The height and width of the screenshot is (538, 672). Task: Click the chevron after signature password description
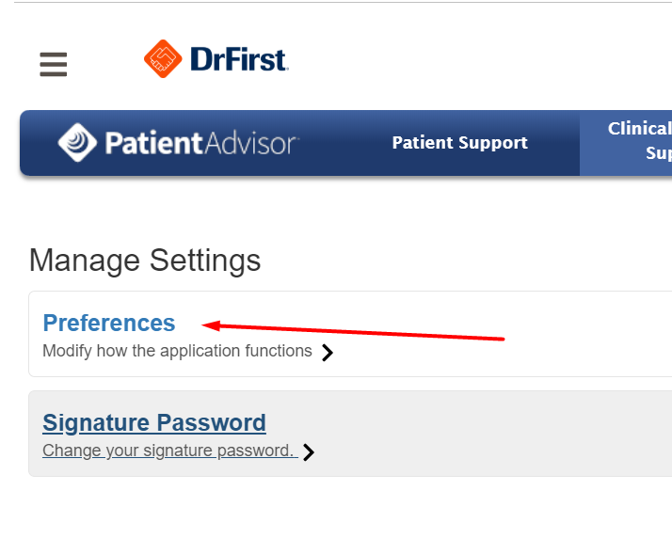pyautogui.click(x=309, y=452)
